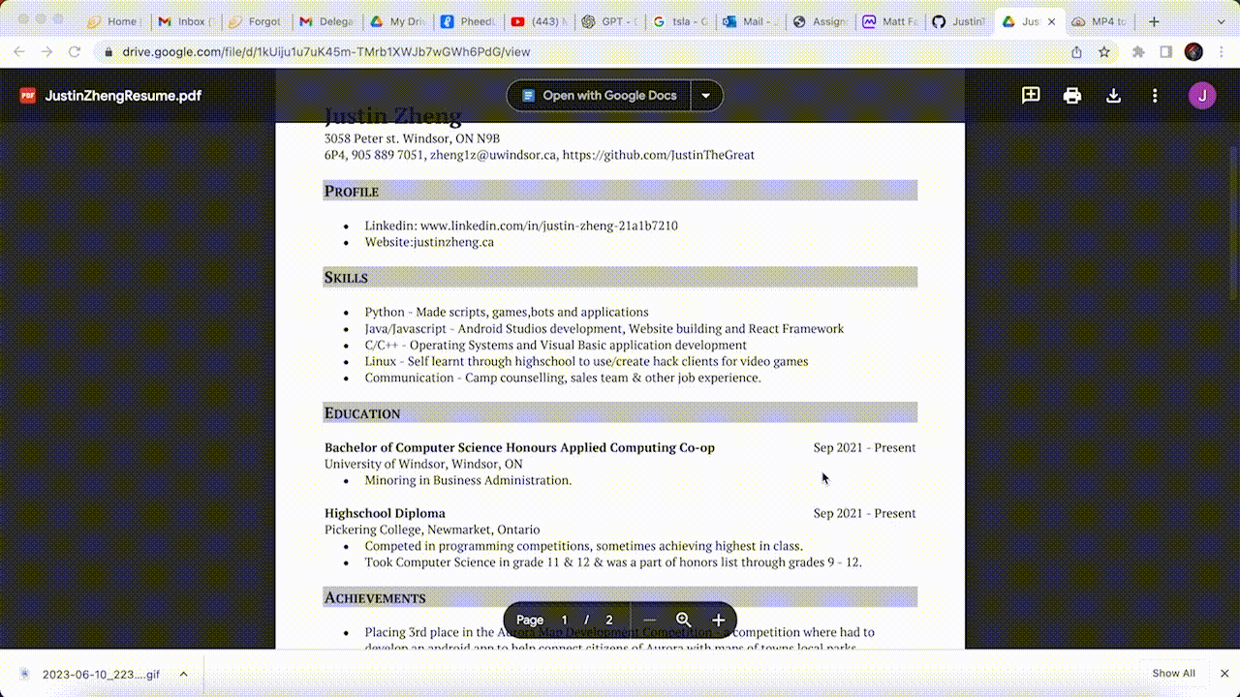Open the Home browser tab
Screen dimensions: 1240x697
(114, 21)
